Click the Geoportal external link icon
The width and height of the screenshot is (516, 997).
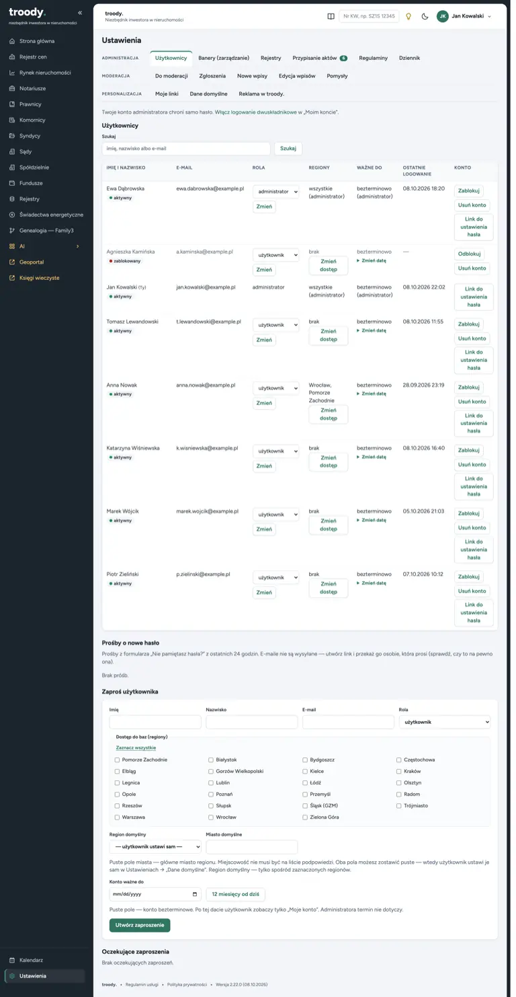(12, 262)
